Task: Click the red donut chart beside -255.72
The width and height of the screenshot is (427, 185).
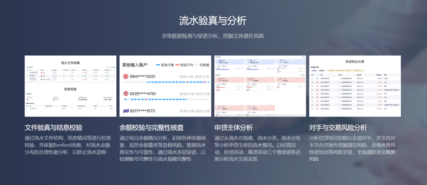Action: [x=219, y=80]
